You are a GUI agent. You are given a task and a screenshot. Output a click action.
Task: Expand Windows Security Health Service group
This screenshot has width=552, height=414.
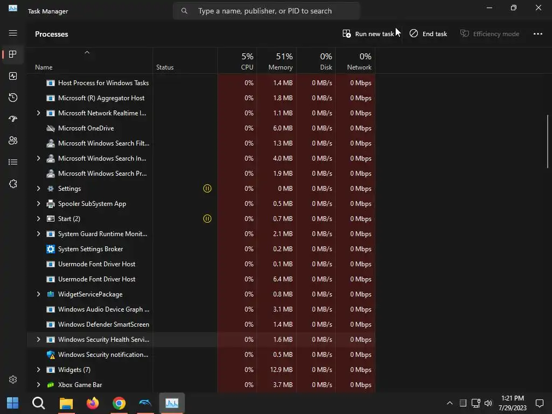pyautogui.click(x=38, y=340)
